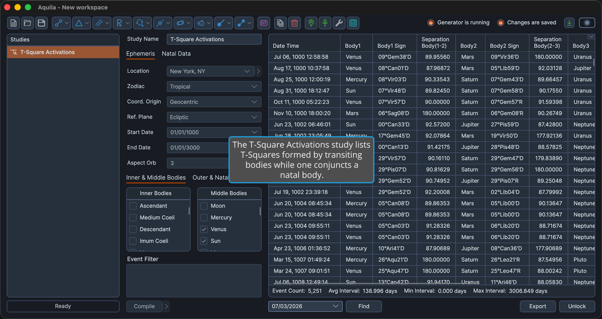Image resolution: width=602 pixels, height=319 pixels.
Task: Open settings via the wrench icon
Action: pos(339,23)
